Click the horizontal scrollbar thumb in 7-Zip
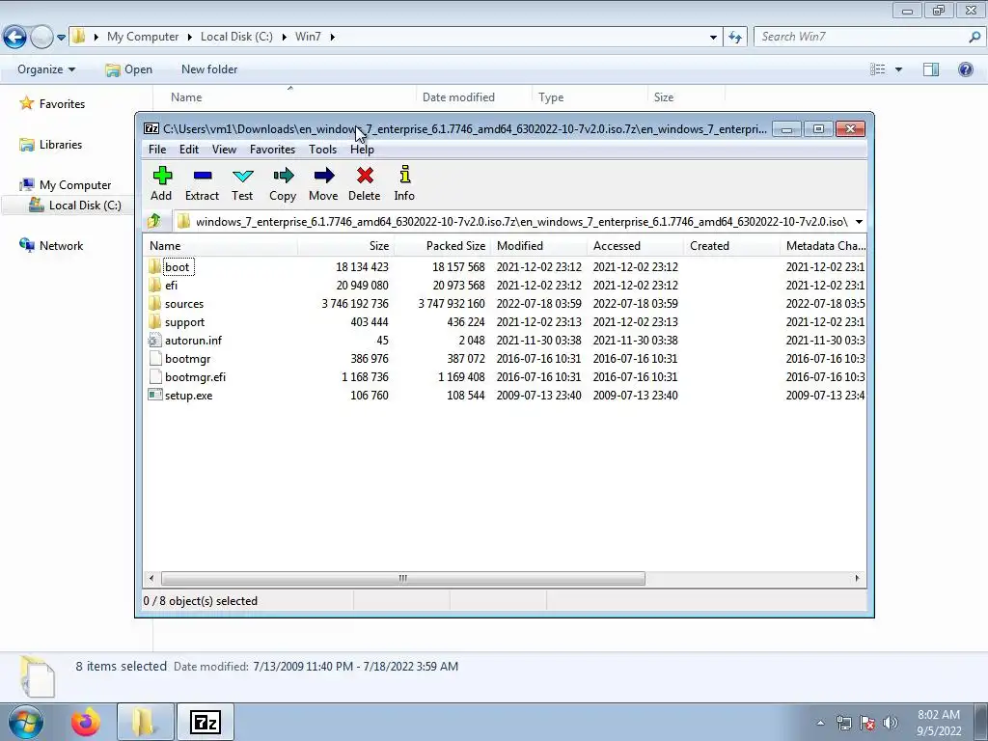 tap(403, 578)
